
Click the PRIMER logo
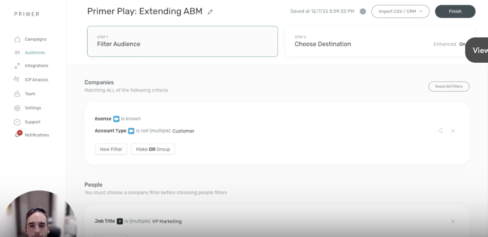coord(27,14)
